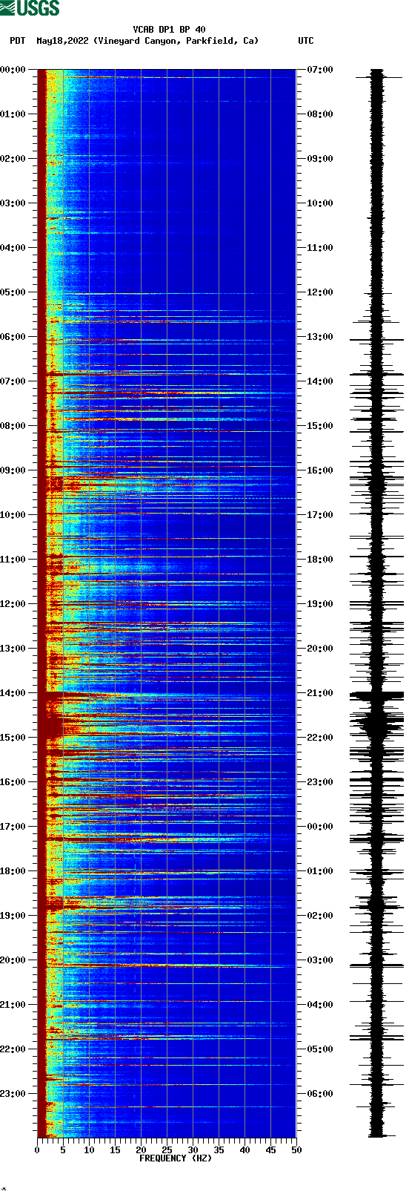Click the '03:00' UTC time label
The image size is (409, 1197).
click(320, 960)
